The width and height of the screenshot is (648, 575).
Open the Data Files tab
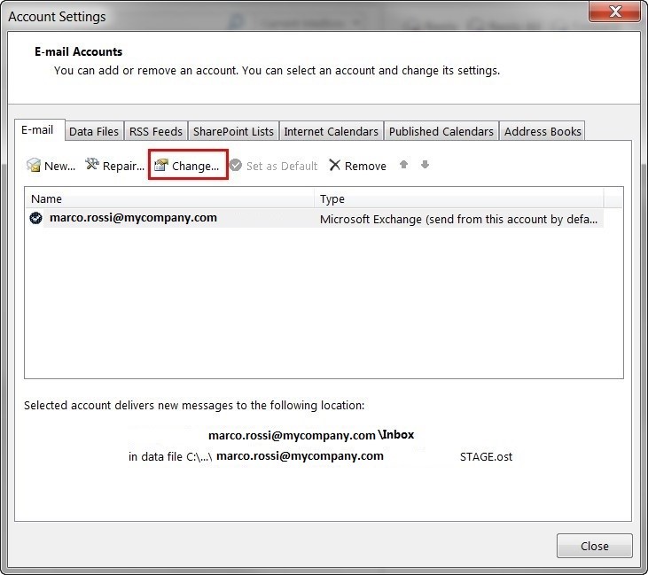pos(94,131)
